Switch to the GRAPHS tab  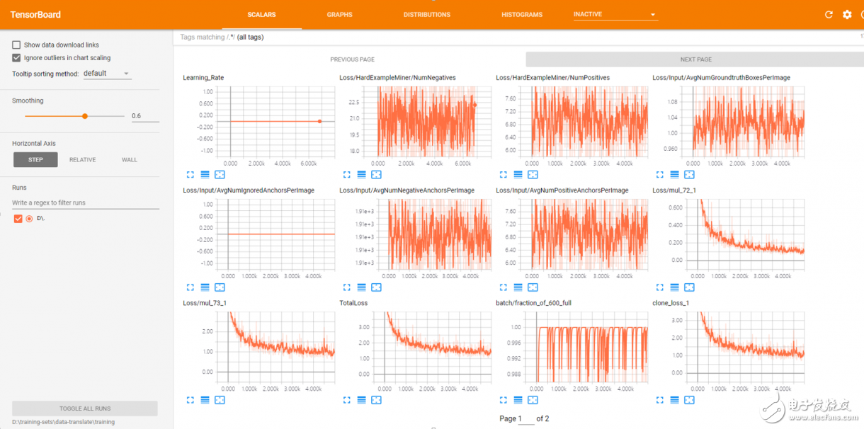point(339,14)
